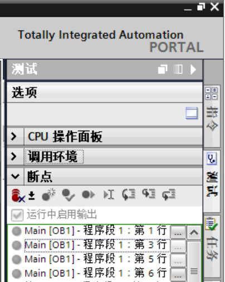Click the breakpoint list scroll-up arrow
Image resolution: width=225 pixels, height=282 pixels.
194,232
